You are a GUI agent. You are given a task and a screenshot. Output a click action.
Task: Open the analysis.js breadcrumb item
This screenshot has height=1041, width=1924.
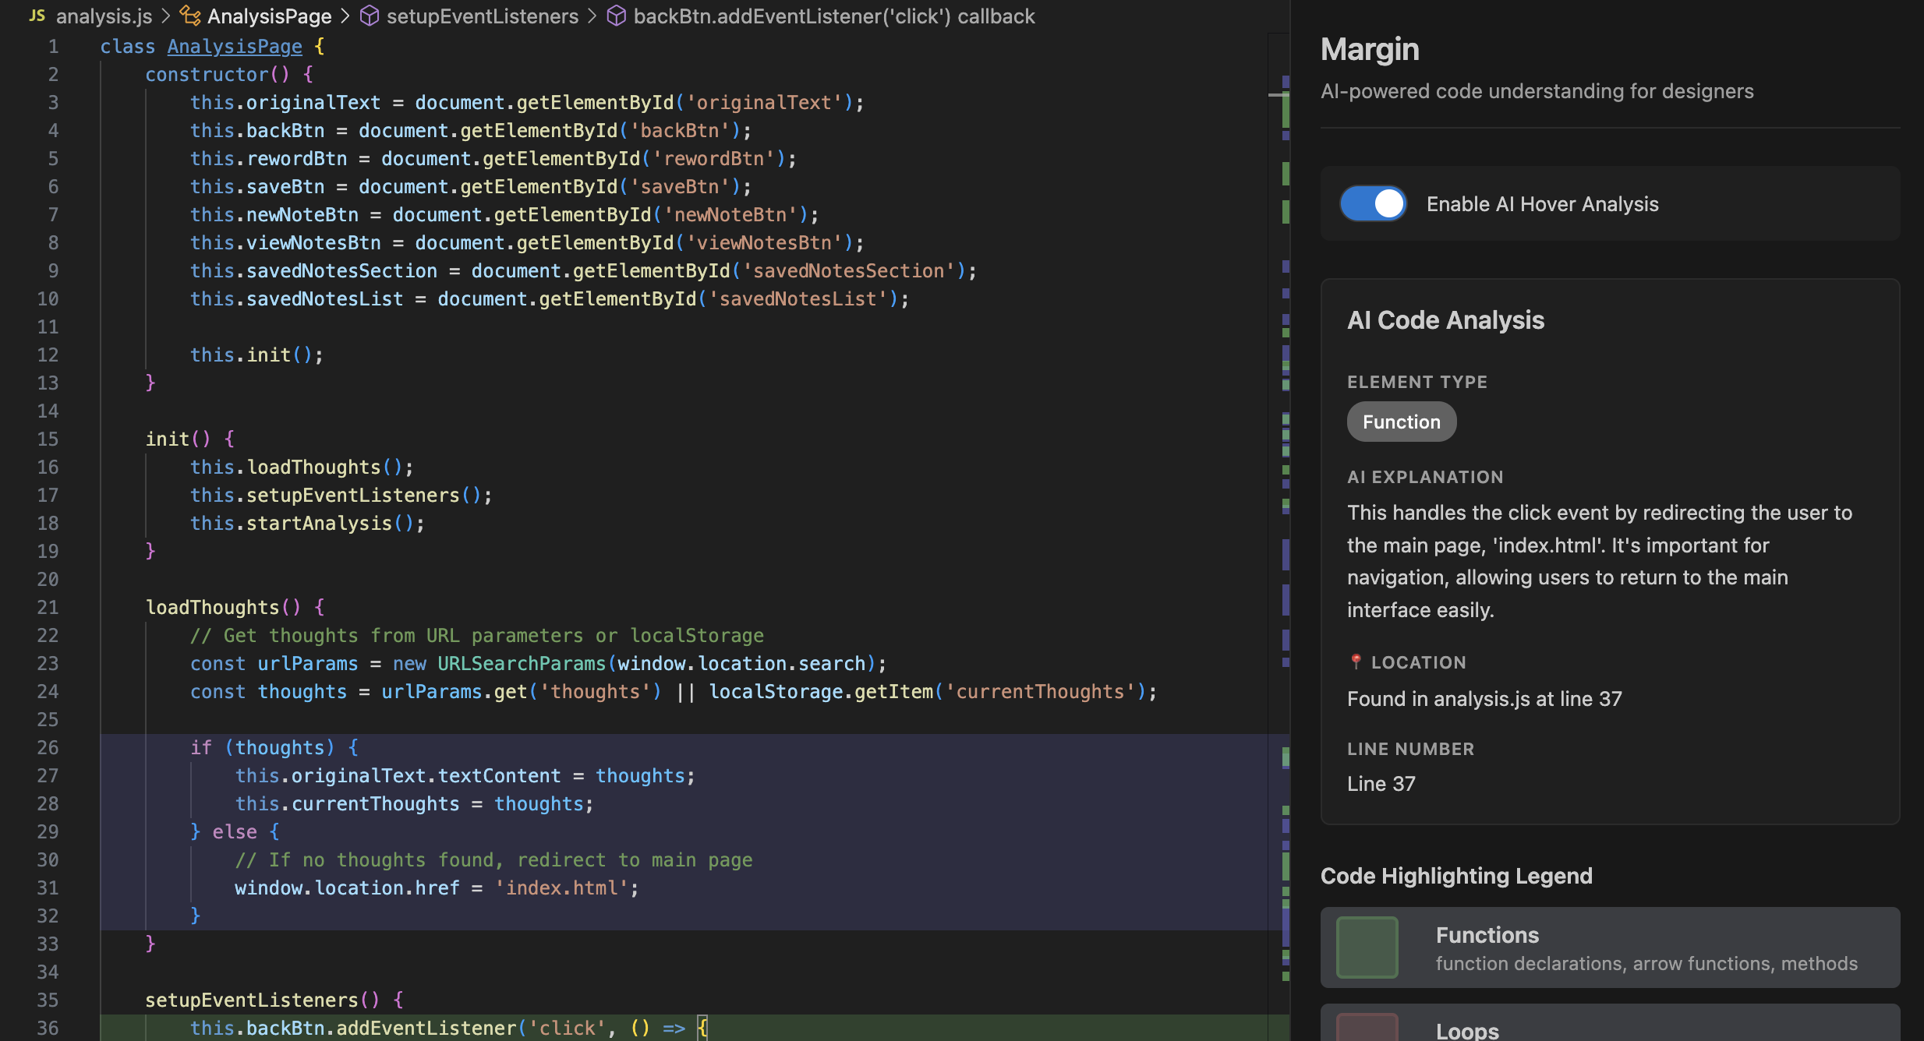pos(104,16)
